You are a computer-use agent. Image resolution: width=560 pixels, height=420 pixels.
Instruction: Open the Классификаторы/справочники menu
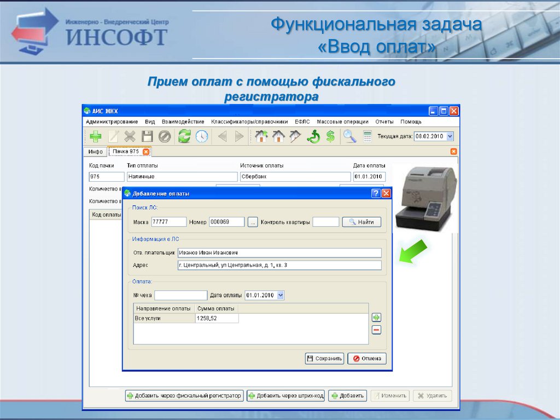249,122
